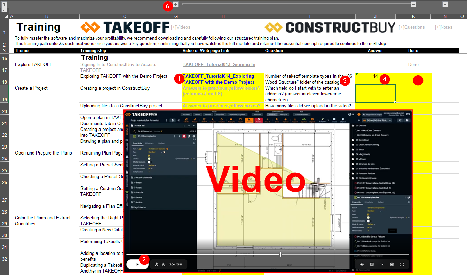Expand the column group above column N
Viewport: 467px width, 275px height.
pyautogui.click(x=445, y=4)
